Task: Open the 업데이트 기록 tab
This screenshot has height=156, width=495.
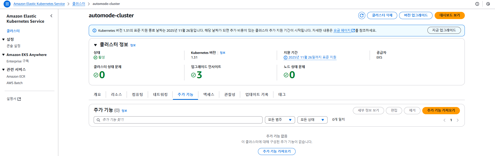Action: coord(257,95)
